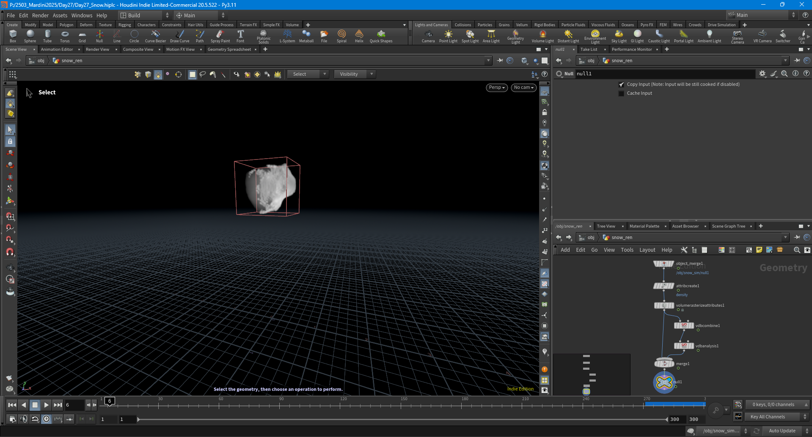Add a Camera from the shelf
This screenshot has height=437, width=812.
point(428,36)
